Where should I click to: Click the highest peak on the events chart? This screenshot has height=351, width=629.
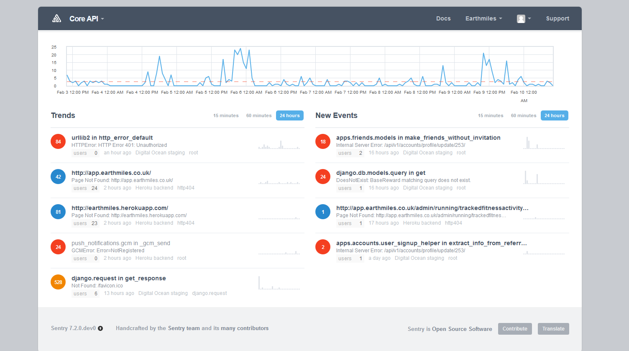point(240,49)
